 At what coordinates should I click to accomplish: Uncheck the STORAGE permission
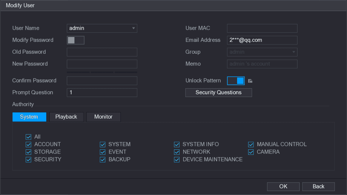point(28,152)
